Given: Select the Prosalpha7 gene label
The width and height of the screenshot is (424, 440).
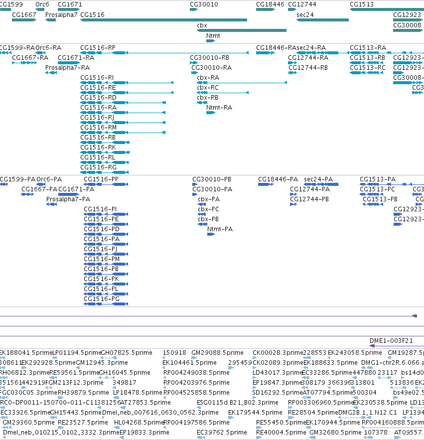Looking at the screenshot, I should coord(61,15).
